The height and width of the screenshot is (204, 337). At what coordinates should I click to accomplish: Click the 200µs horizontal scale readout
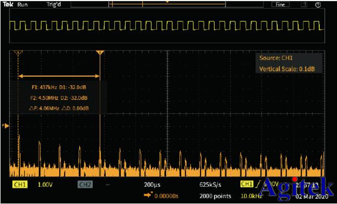coord(152,185)
